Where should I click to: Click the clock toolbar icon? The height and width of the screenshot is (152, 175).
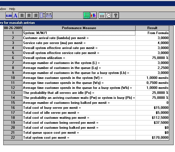(x=109, y=16)
